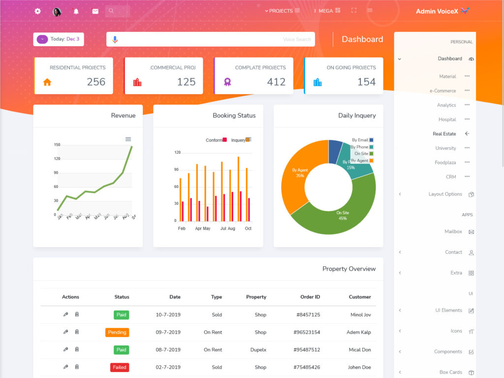Viewport: 504px width, 378px height.
Task: Open the notifications bell
Action: click(x=76, y=11)
